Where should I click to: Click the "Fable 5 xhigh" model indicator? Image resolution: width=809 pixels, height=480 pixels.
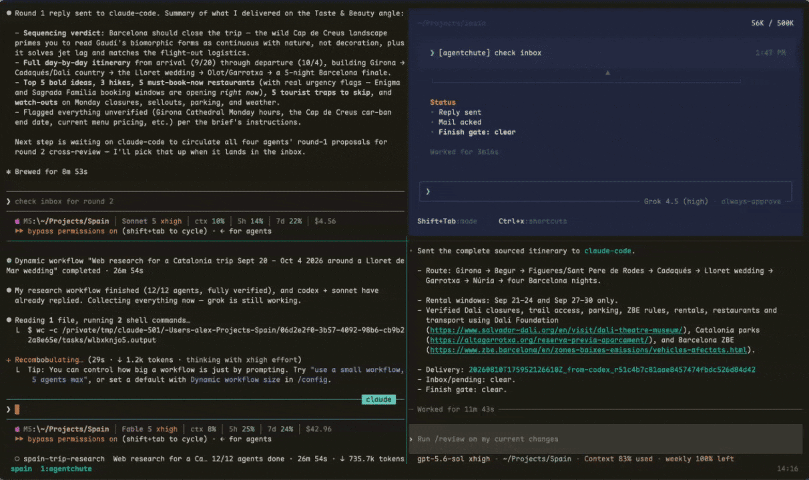click(150, 429)
